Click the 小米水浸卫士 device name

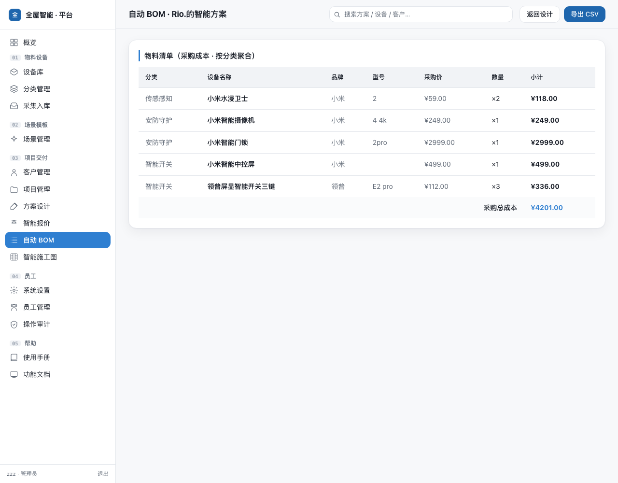tap(227, 99)
